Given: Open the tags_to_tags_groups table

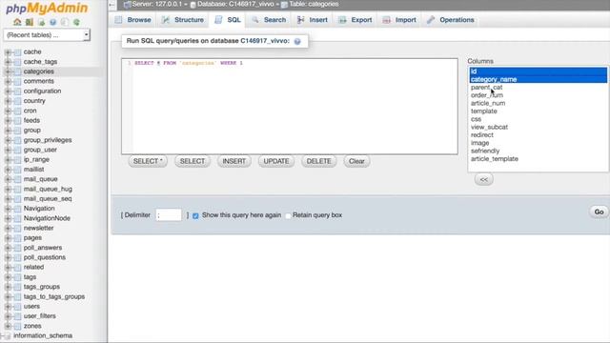Looking at the screenshot, I should click(54, 296).
